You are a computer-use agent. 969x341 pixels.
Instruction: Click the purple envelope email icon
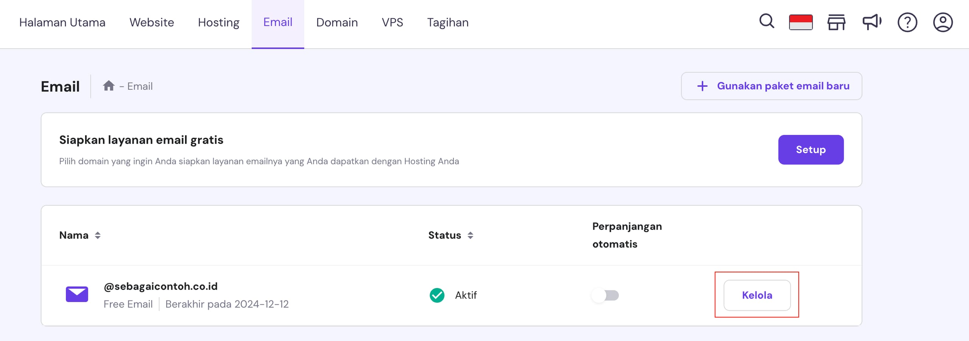77,294
